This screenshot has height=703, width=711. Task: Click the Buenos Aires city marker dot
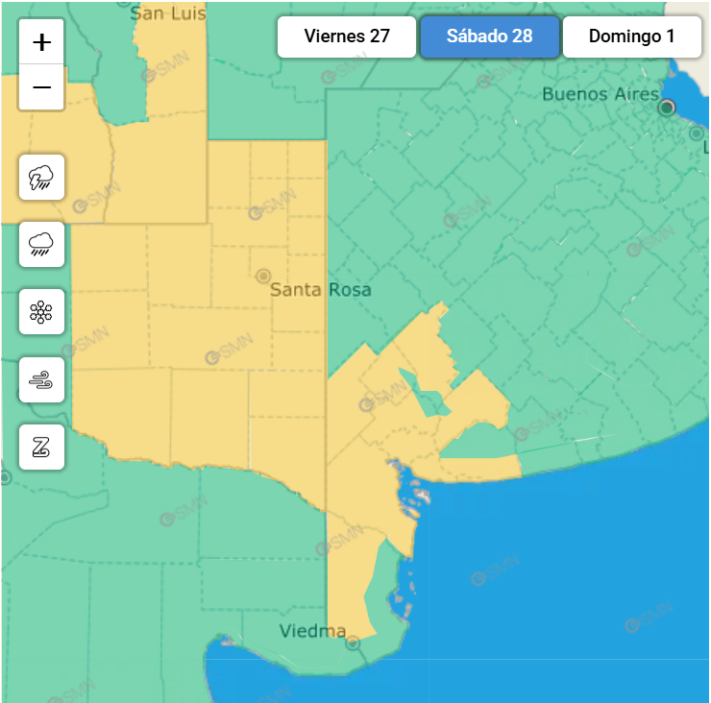(x=667, y=108)
